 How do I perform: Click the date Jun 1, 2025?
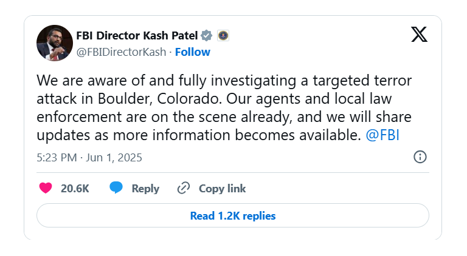114,158
